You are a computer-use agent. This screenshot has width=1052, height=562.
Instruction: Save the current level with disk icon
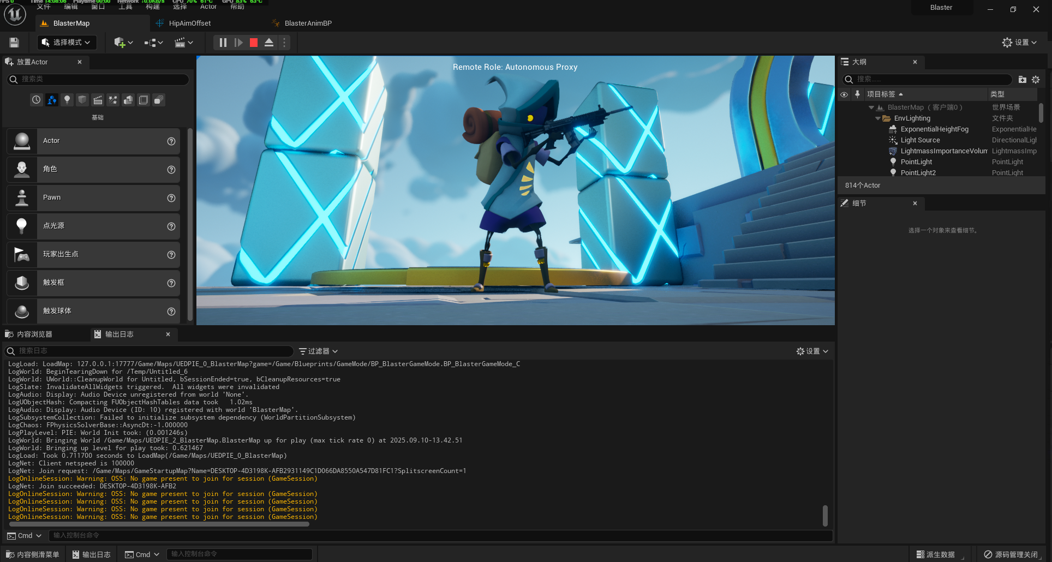14,43
